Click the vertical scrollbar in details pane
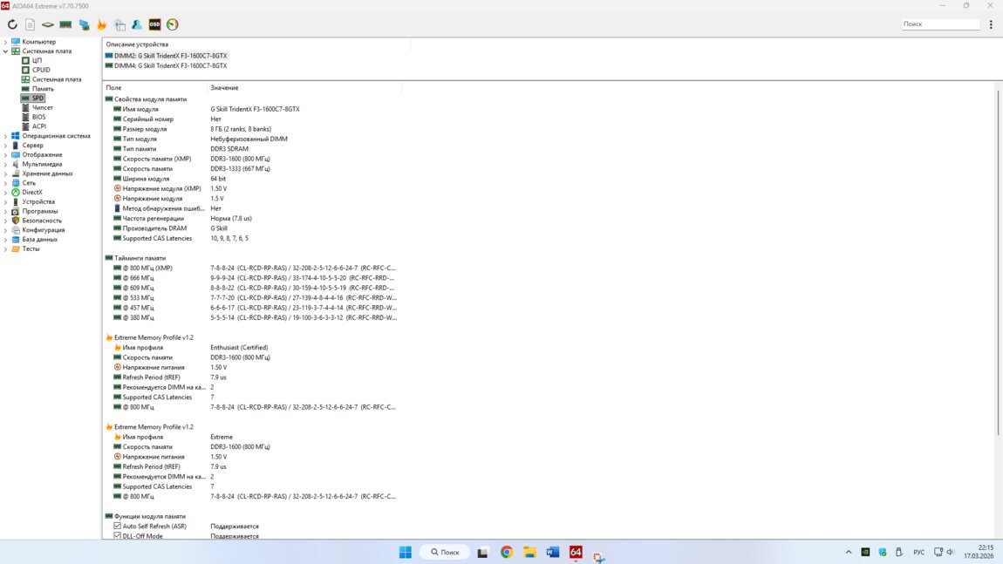This screenshot has width=1003, height=564. (x=998, y=262)
